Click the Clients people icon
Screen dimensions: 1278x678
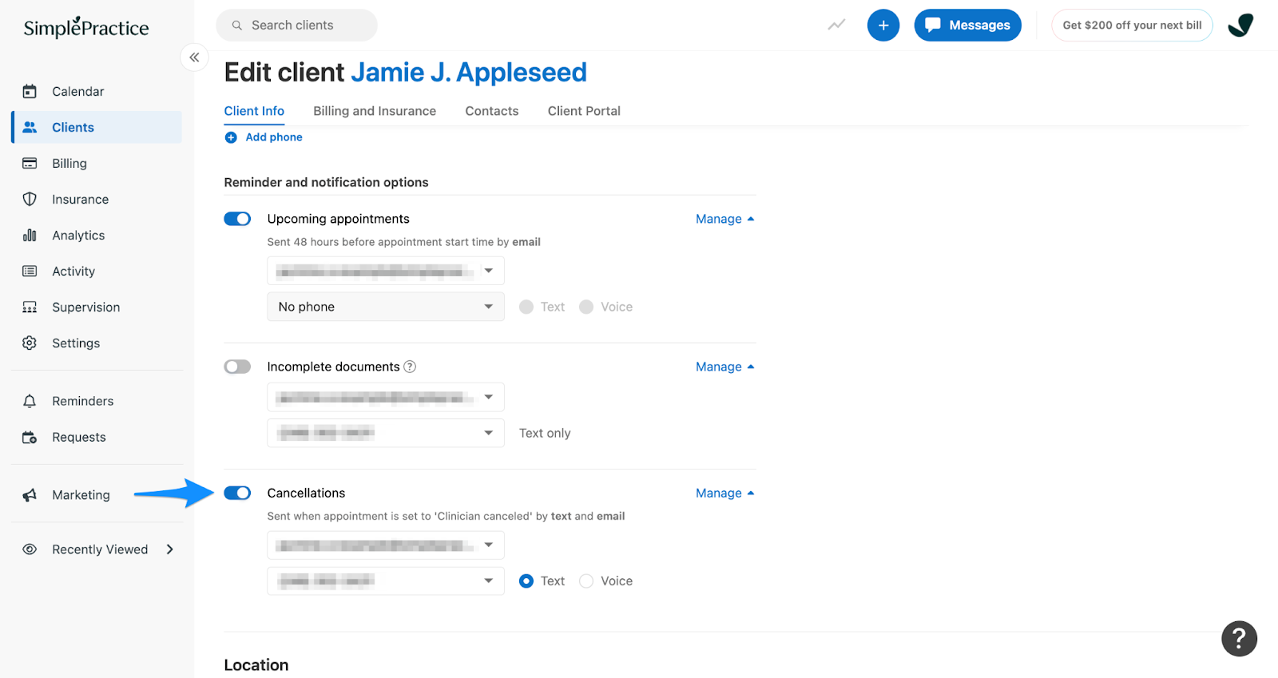30,127
